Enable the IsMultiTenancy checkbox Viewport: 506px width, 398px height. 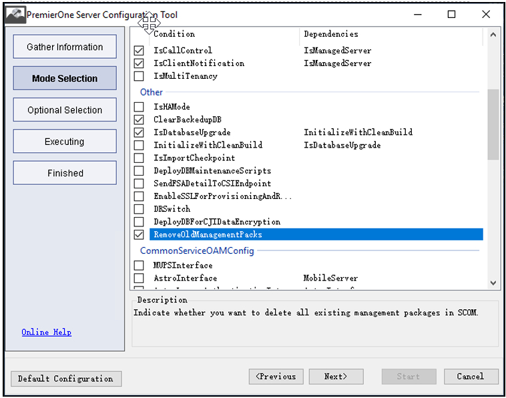tap(139, 76)
